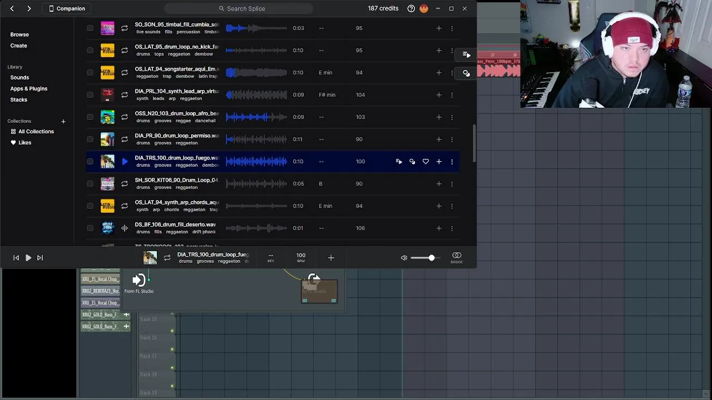Add DIA_PRL_104_synth_lead_arp with the plus icon
The height and width of the screenshot is (400, 712).
(439, 94)
